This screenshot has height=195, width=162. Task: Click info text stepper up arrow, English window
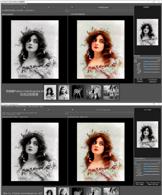click(x=66, y=112)
